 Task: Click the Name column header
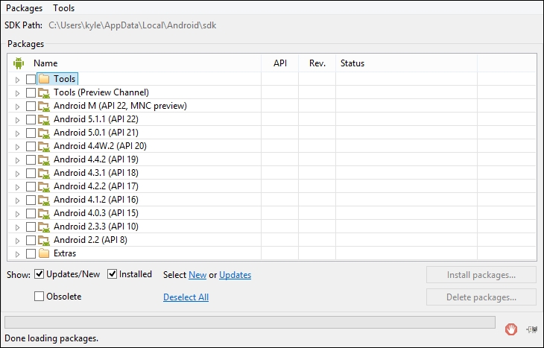[45, 63]
